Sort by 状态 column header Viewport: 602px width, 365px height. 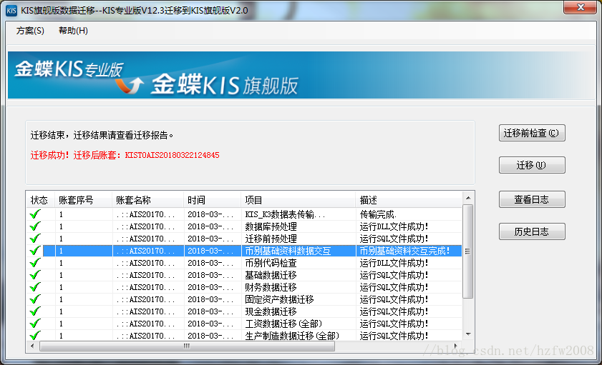click(41, 200)
